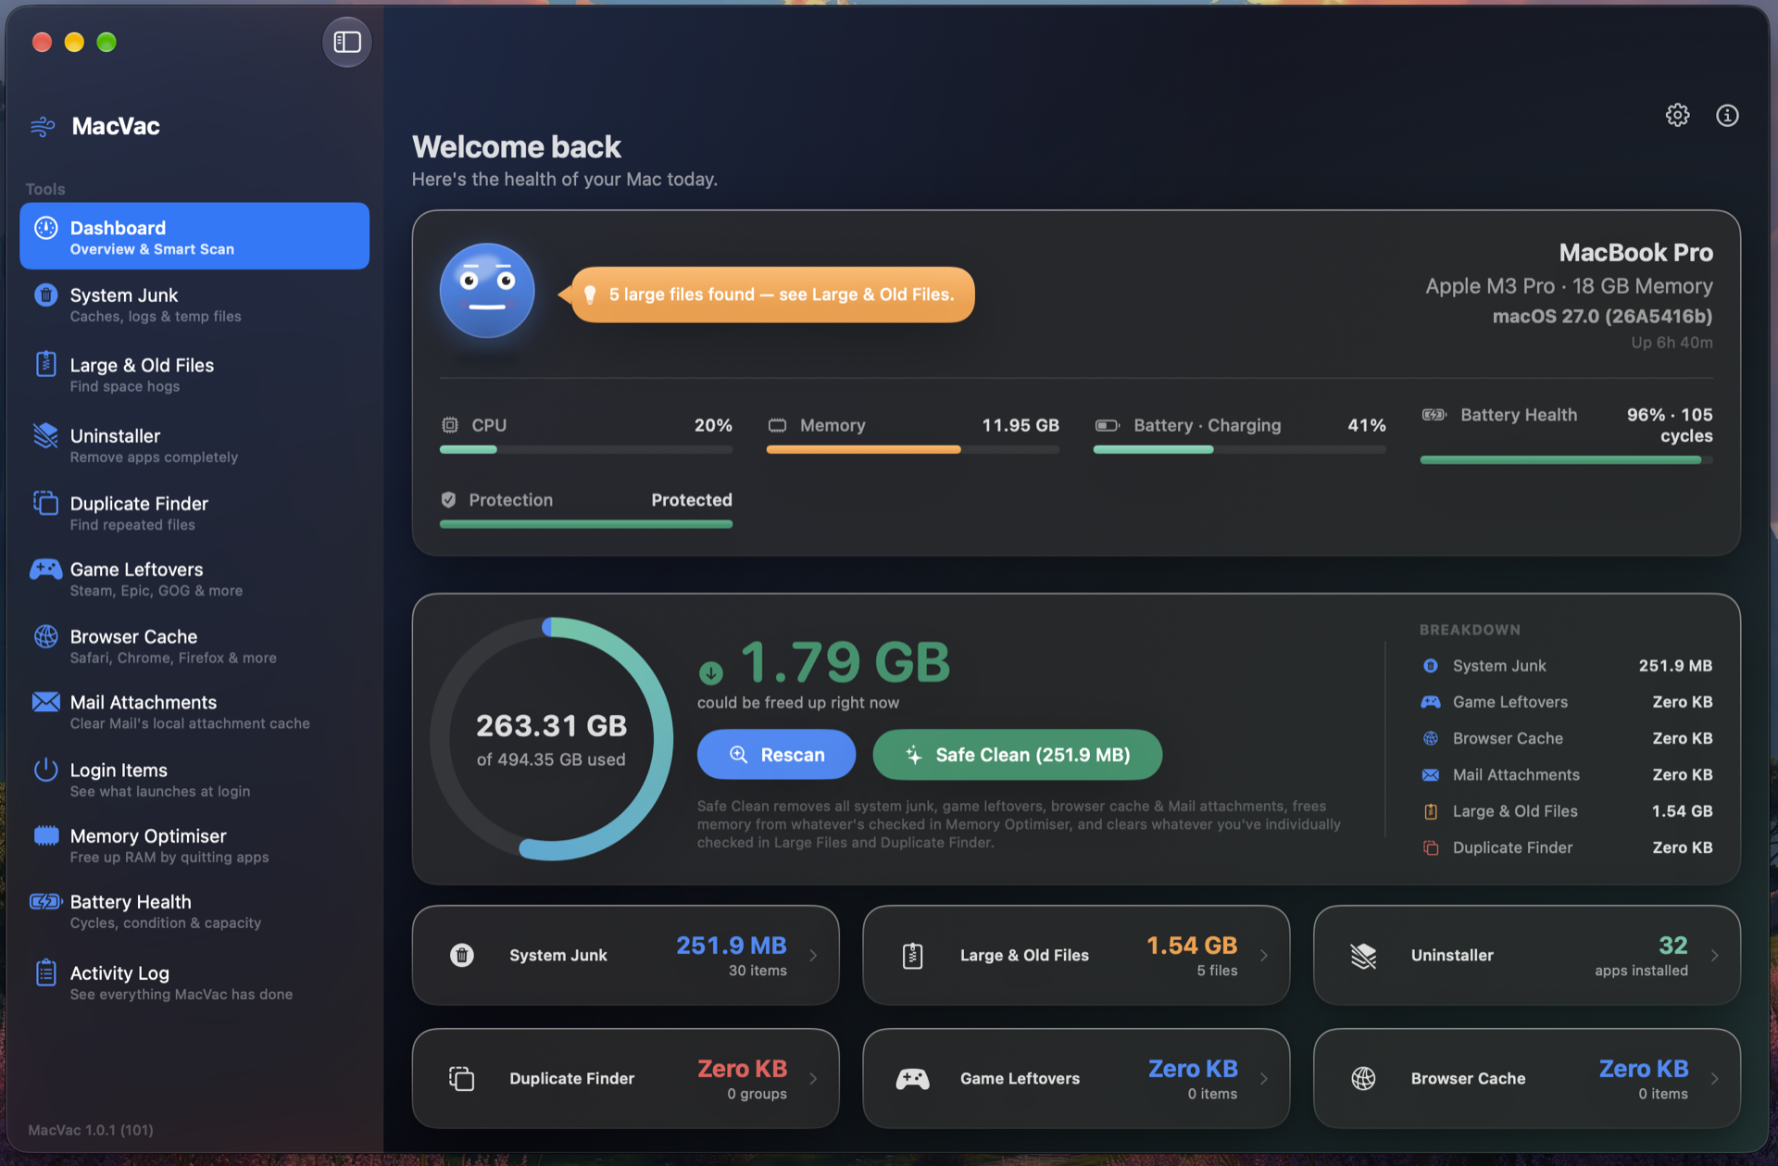Click the disk usage ring showing 263.31 GB
1778x1166 pixels.
point(551,739)
